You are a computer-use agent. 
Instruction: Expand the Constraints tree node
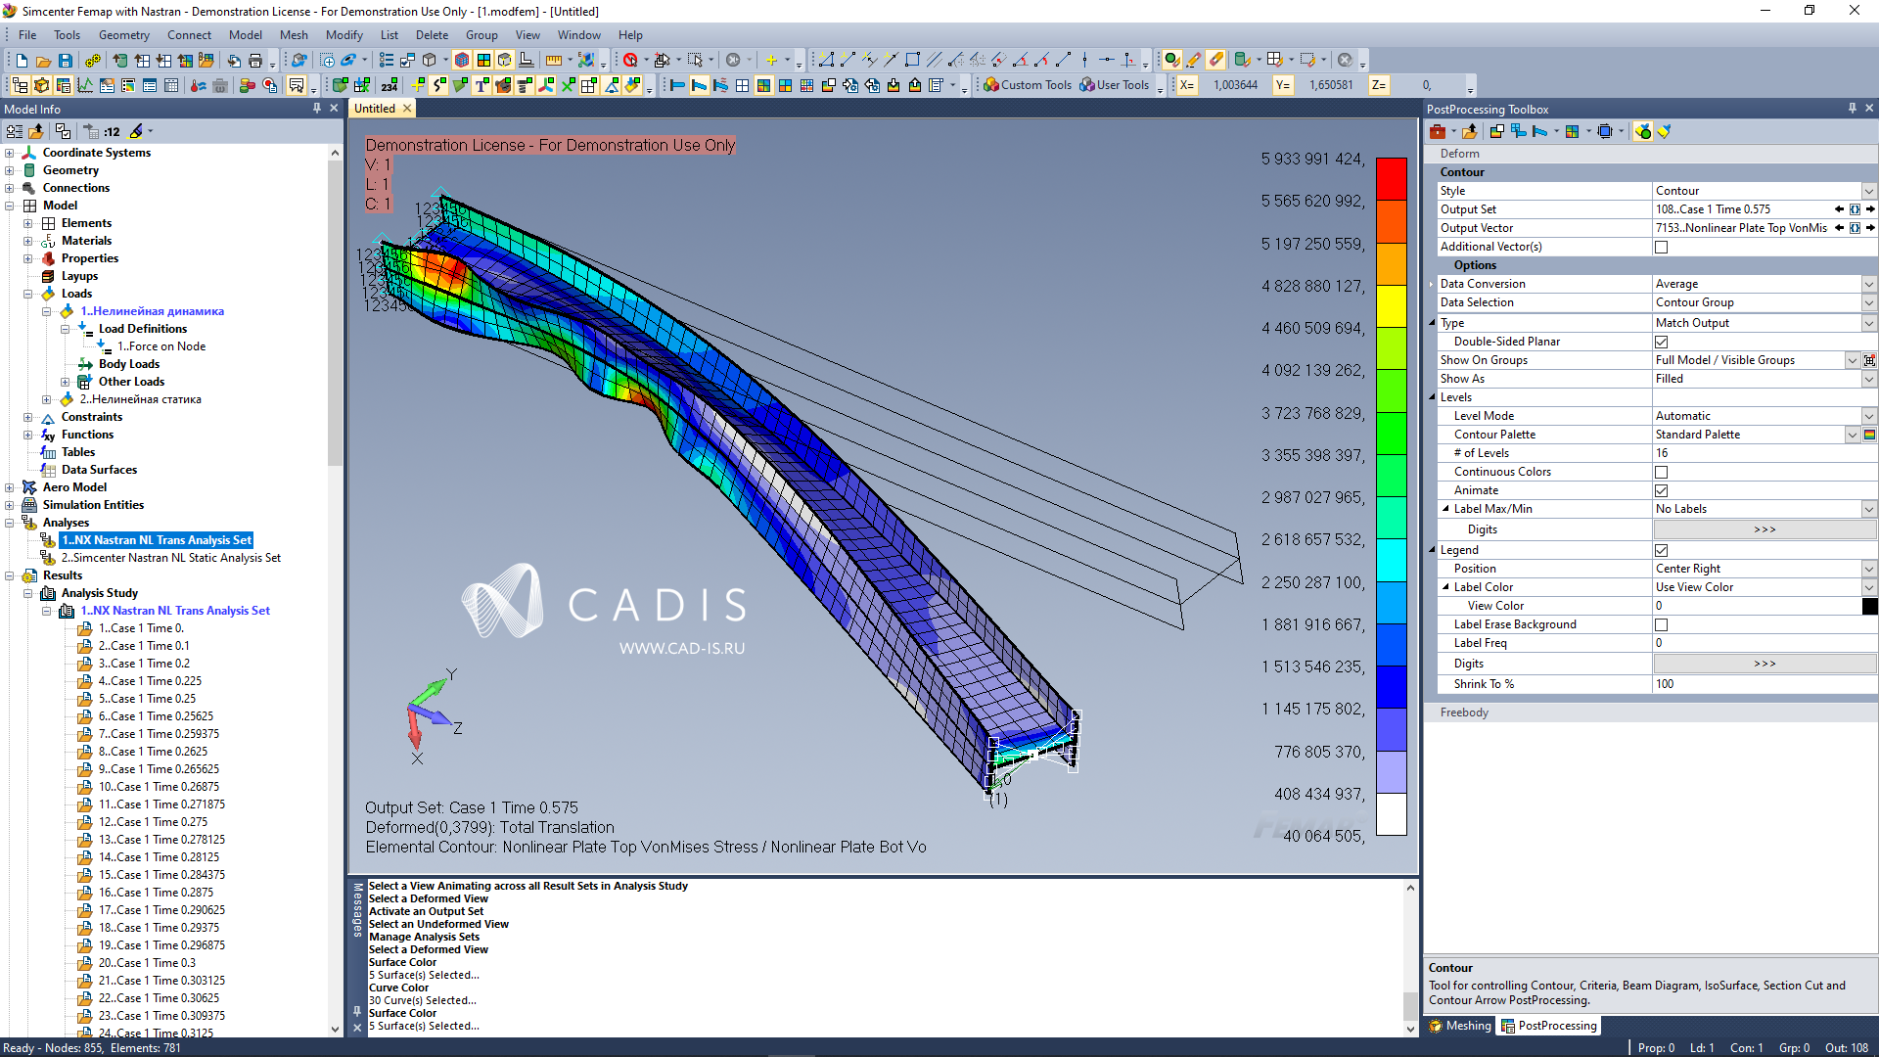(x=27, y=416)
